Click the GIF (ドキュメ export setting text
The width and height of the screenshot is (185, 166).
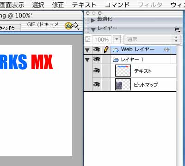point(43,24)
